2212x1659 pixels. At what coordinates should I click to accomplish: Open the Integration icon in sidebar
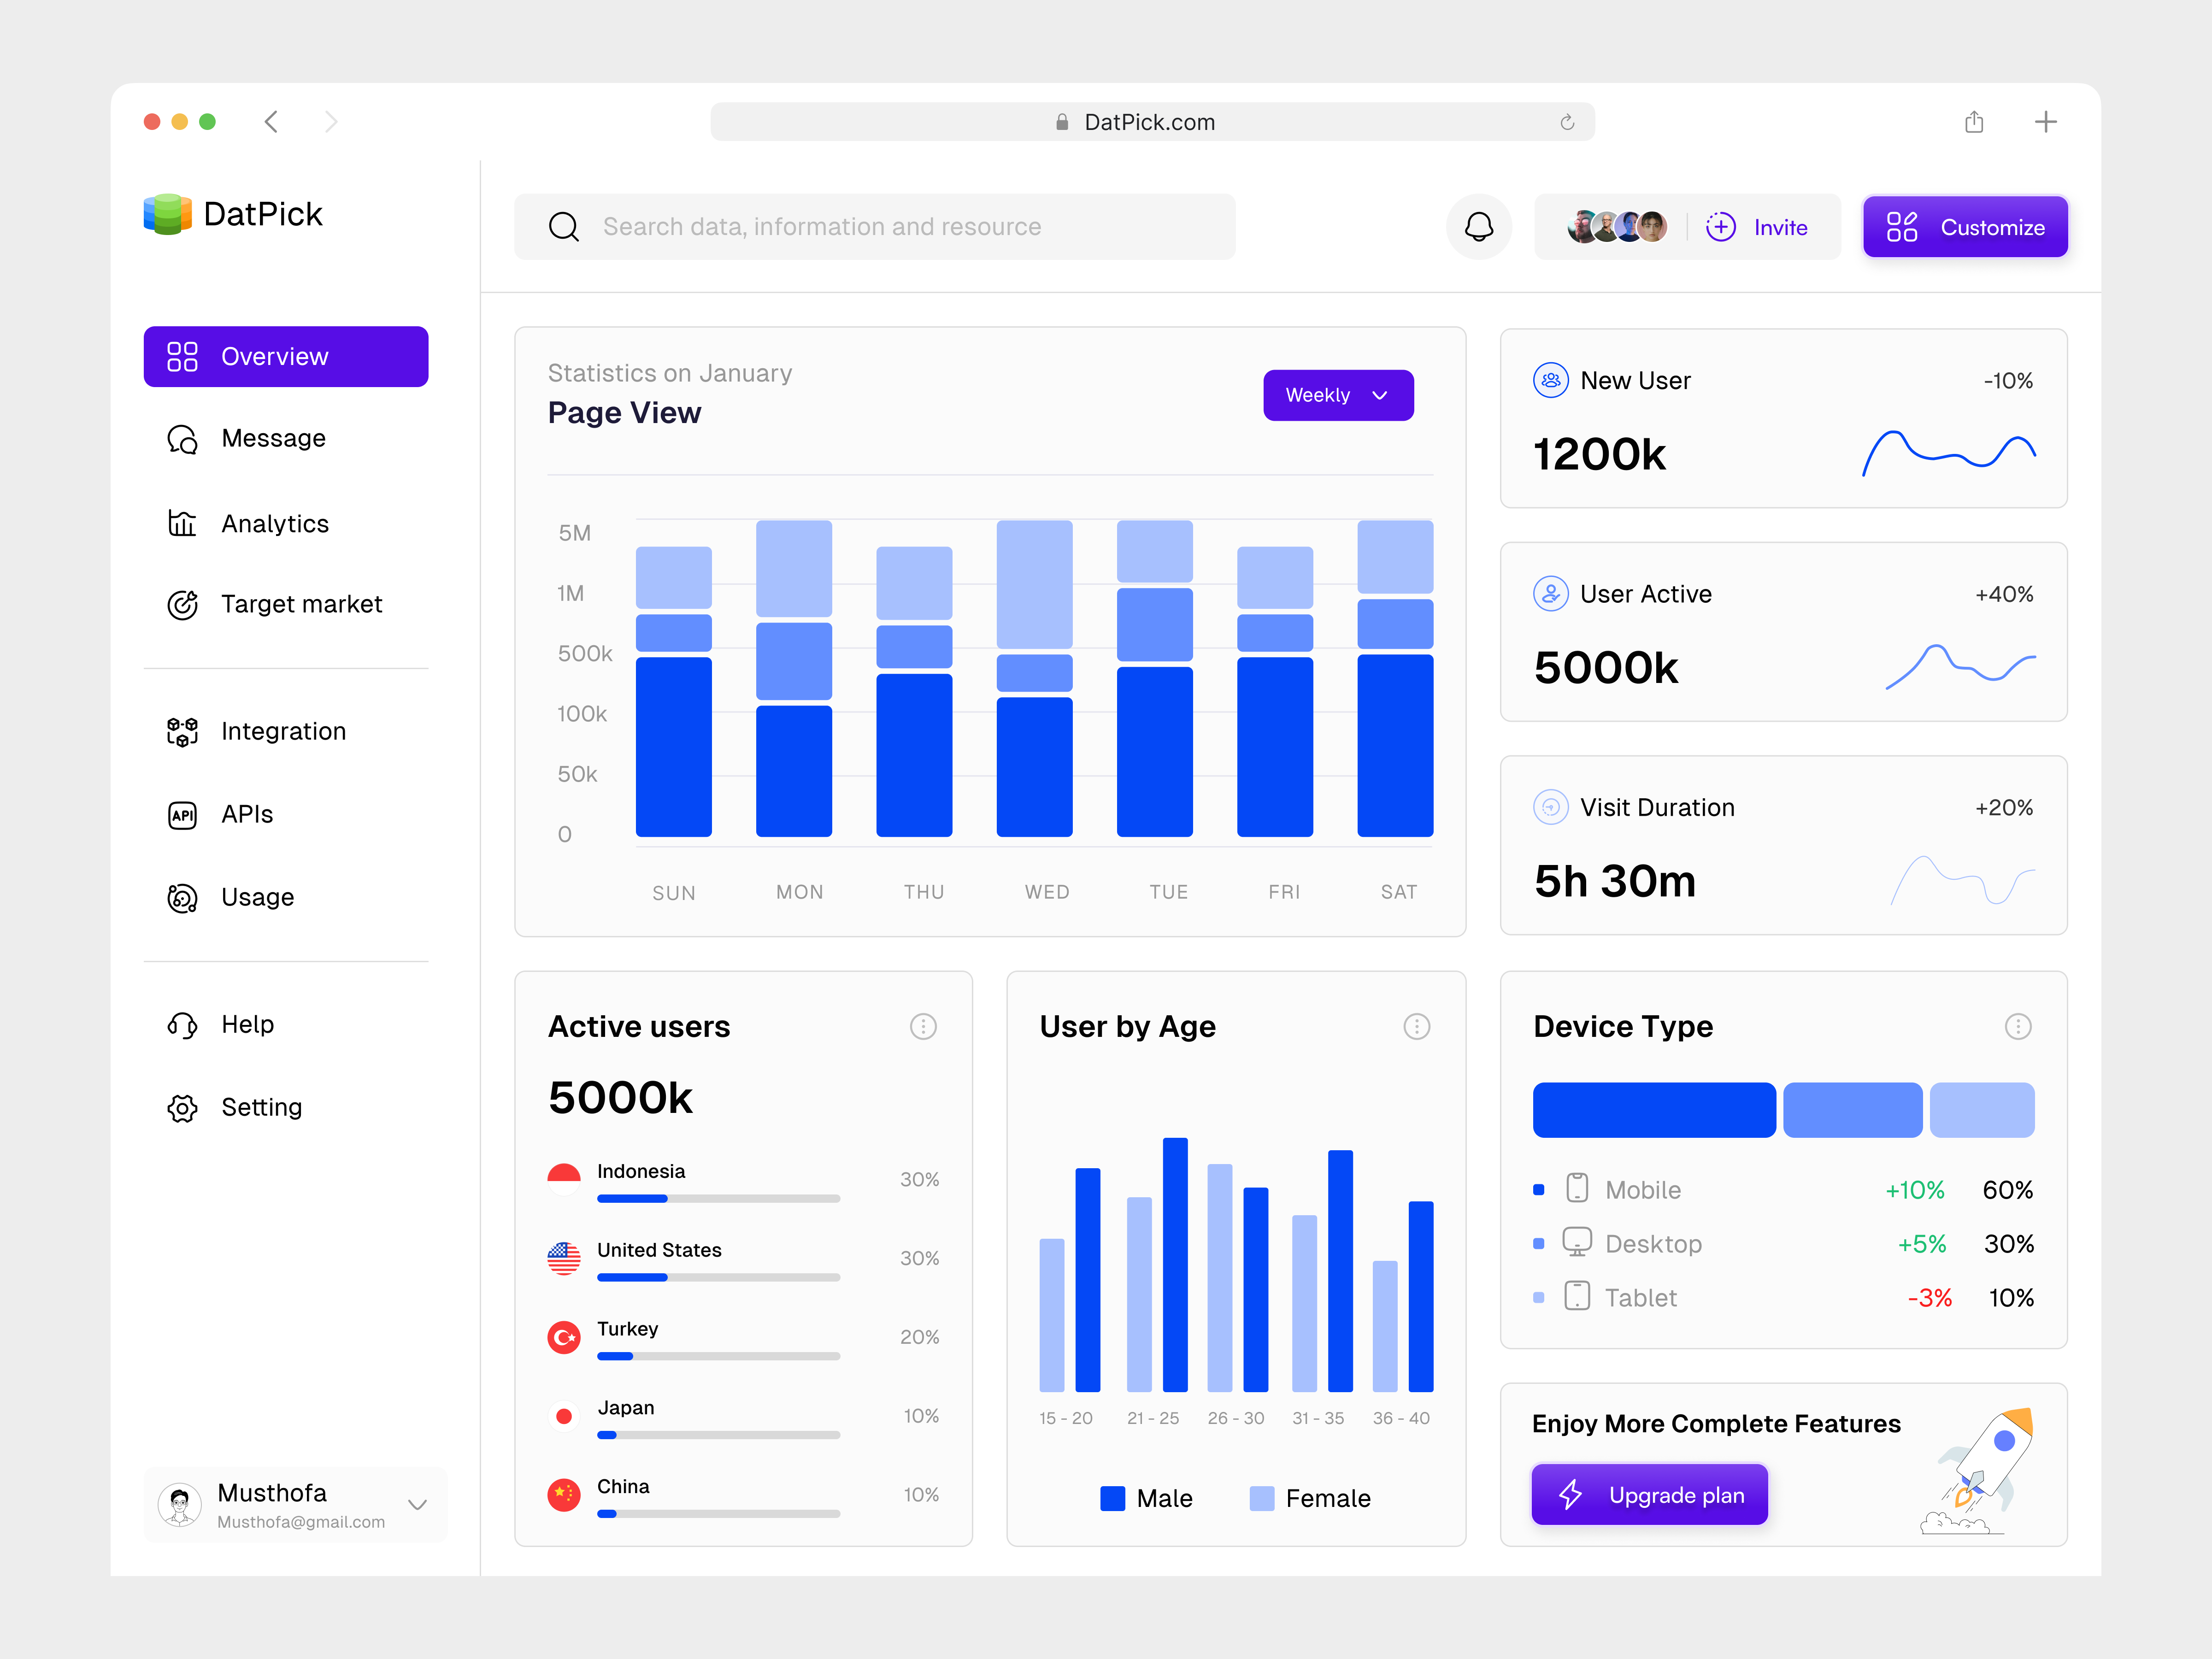183,731
